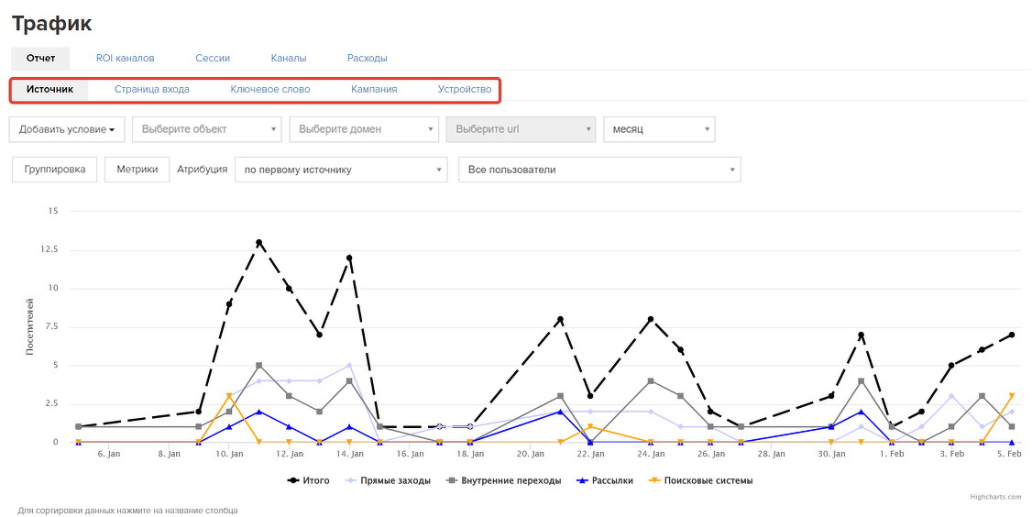The image size is (1032, 517).
Task: Click the Атрибуция label
Action: coord(202,170)
